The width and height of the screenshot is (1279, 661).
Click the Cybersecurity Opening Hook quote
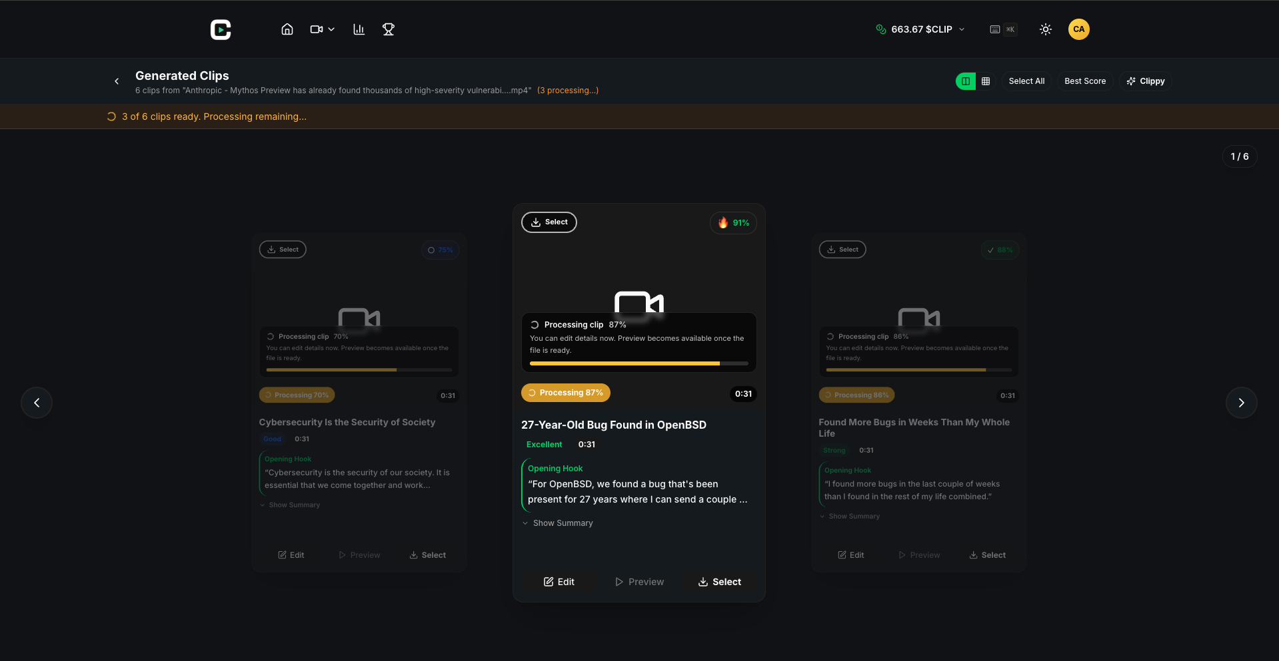(x=357, y=479)
